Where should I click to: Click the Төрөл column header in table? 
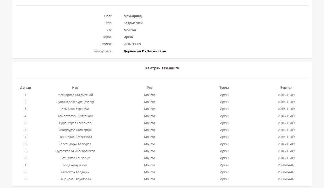(x=224, y=88)
